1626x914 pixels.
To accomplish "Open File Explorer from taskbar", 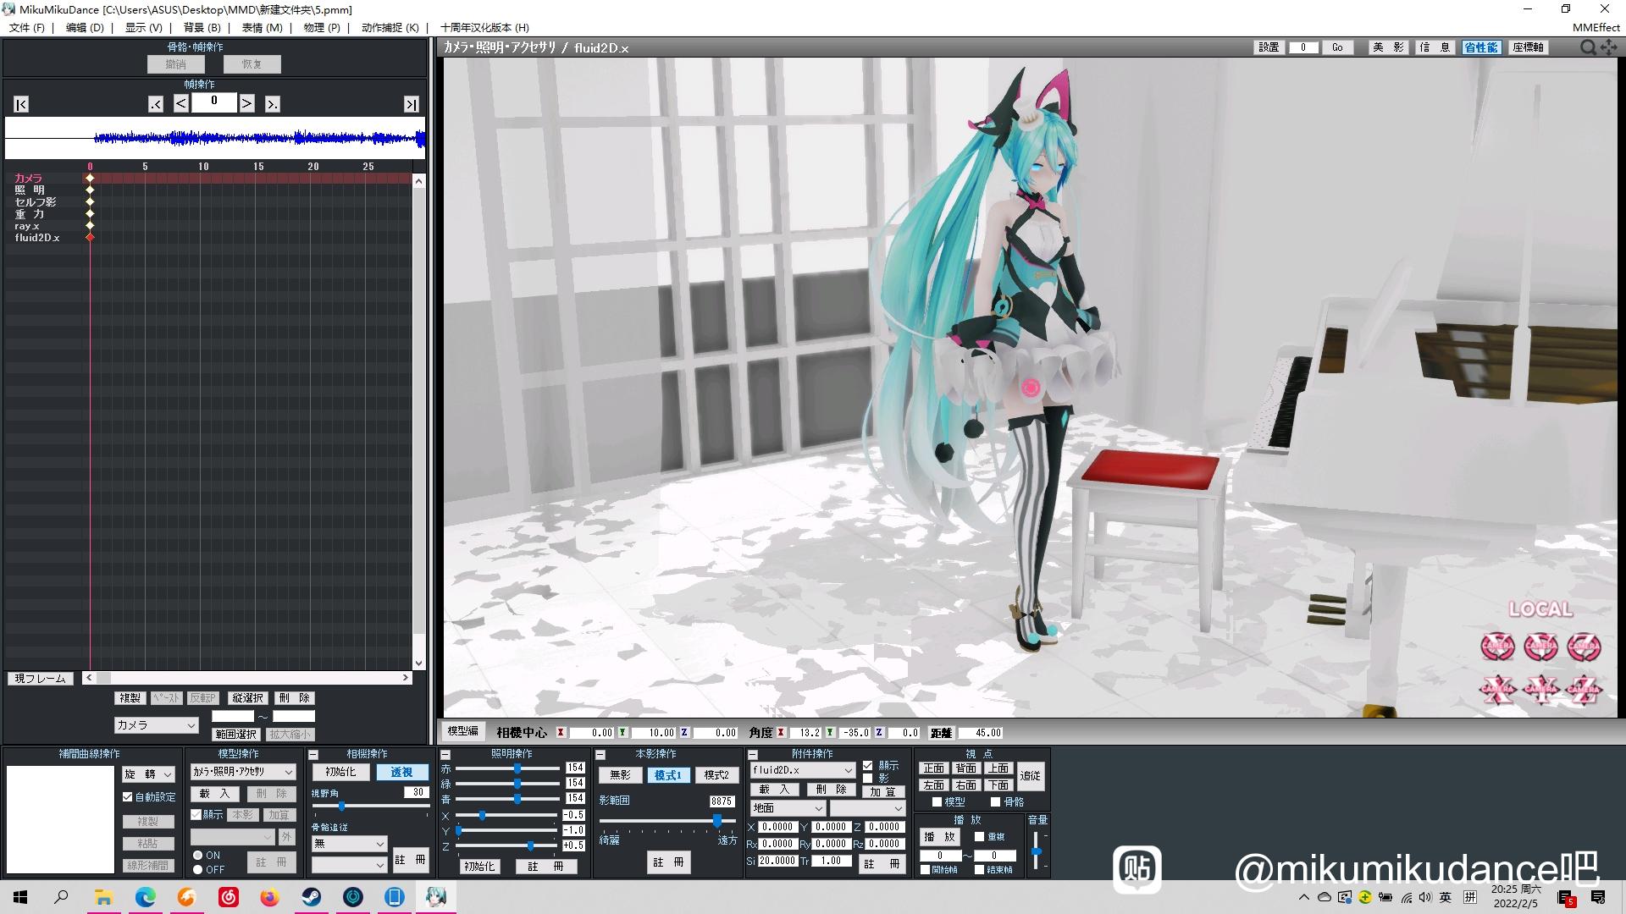I will [103, 897].
